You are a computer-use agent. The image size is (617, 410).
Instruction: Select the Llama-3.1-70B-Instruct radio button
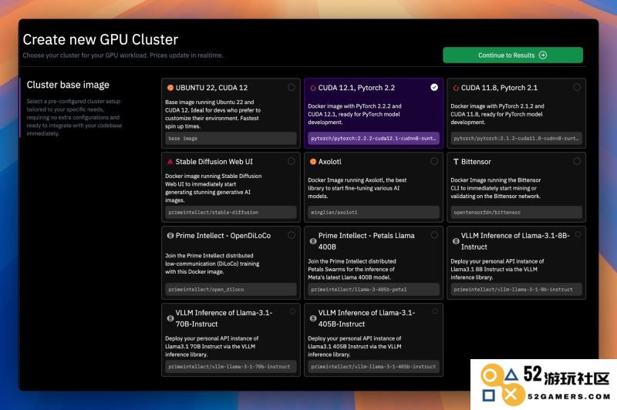click(292, 311)
